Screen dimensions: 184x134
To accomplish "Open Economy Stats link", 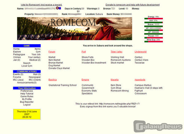I will pyautogui.click(x=89, y=91).
